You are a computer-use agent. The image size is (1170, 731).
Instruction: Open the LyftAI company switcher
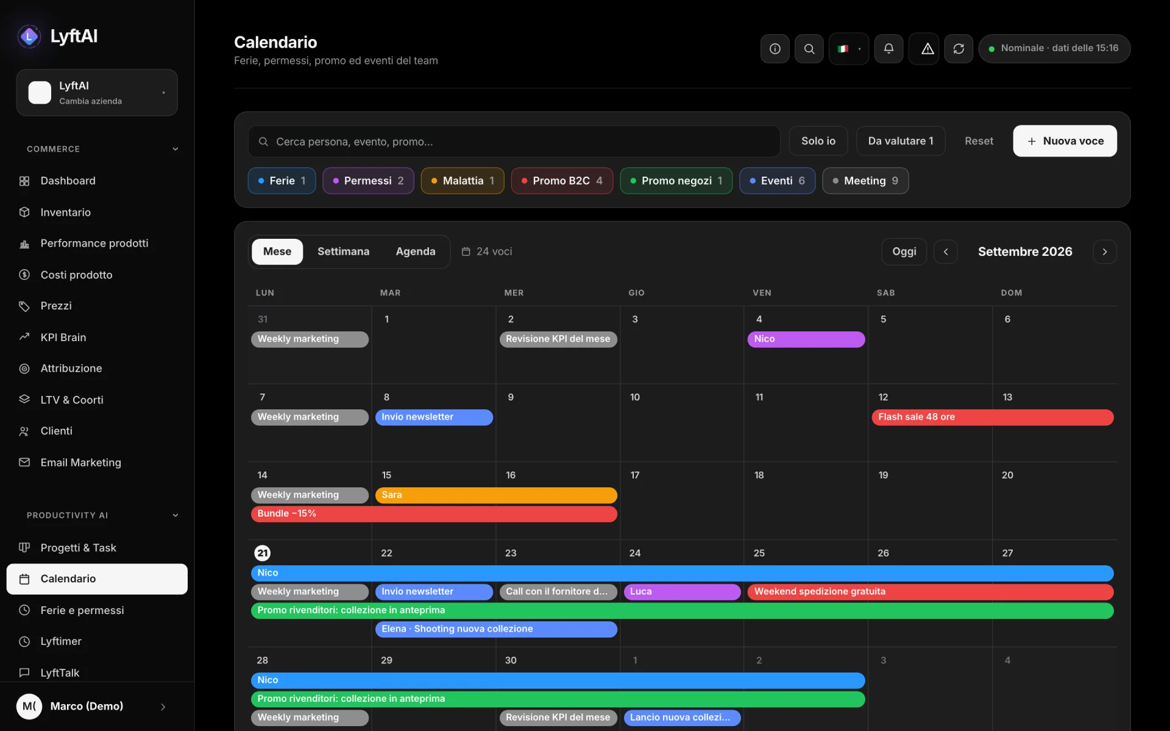(97, 93)
